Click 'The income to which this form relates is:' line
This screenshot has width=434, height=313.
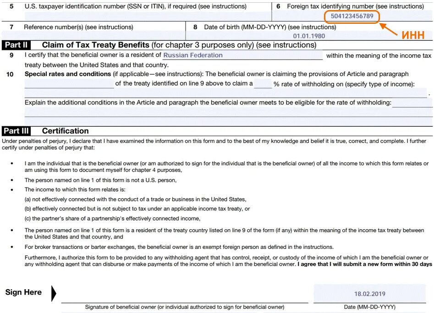click(75, 189)
